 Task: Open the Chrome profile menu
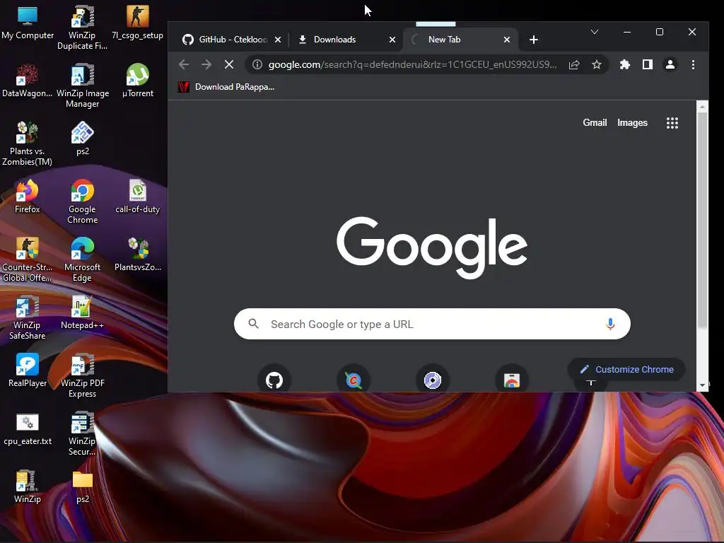click(x=670, y=64)
